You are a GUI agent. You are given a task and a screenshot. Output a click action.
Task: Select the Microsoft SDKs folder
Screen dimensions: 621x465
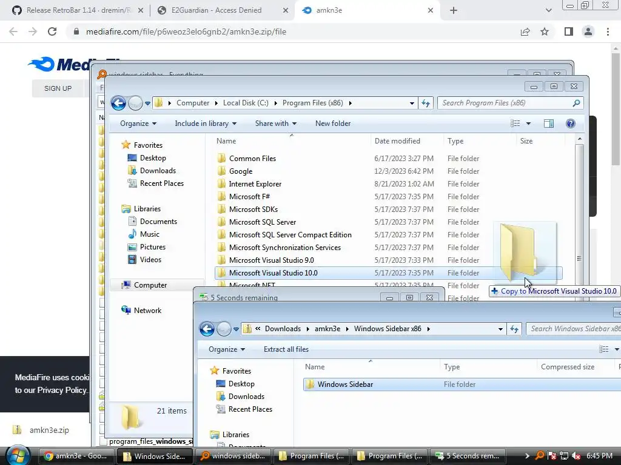coord(253,209)
